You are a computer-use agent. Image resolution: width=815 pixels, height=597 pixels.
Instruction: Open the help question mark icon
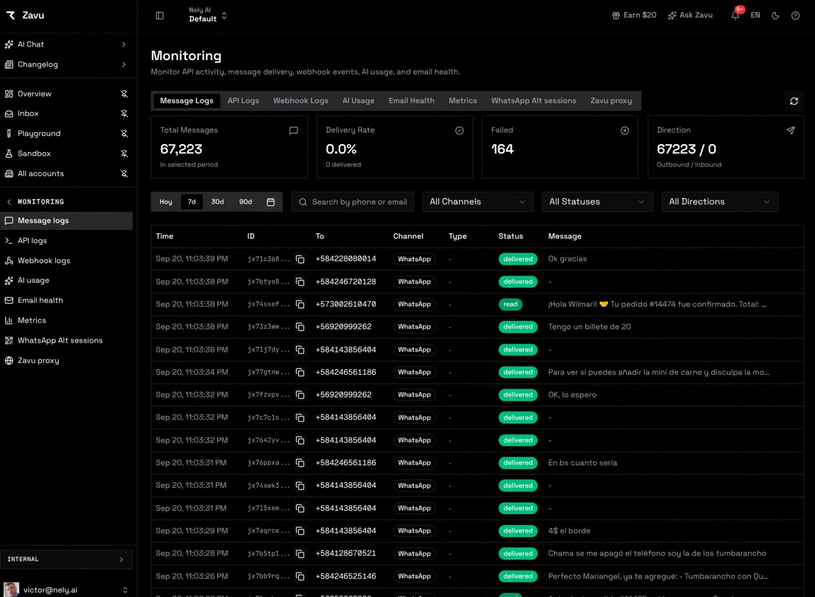point(796,15)
